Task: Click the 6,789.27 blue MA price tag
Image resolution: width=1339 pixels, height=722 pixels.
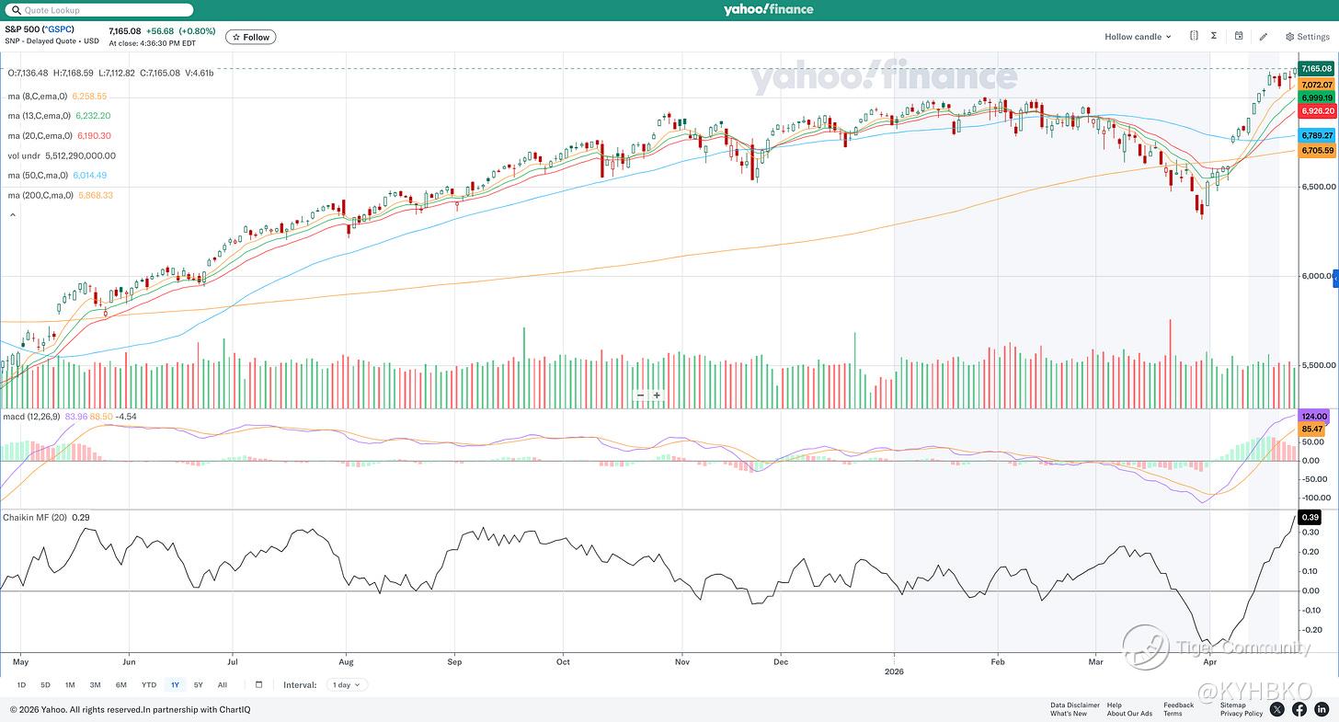Action: pos(1316,135)
